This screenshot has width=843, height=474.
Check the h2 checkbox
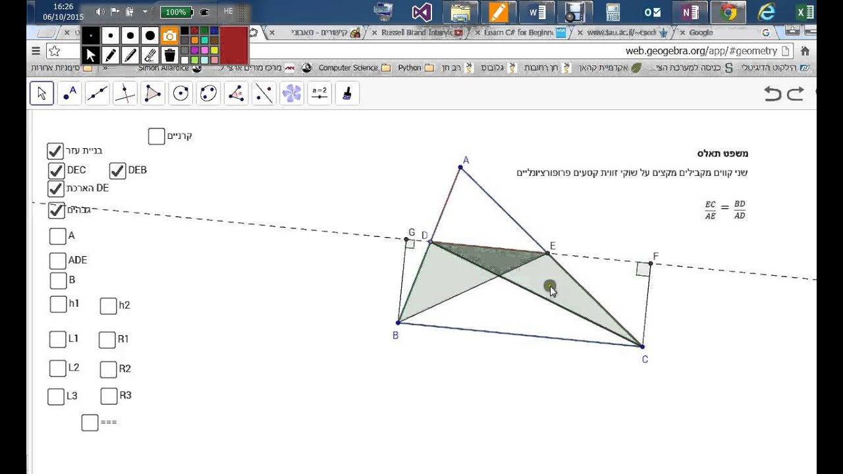pyautogui.click(x=108, y=305)
